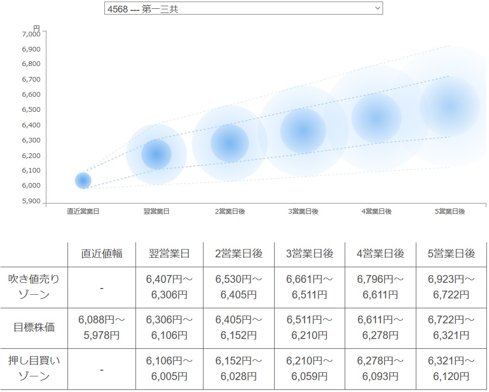489x392 pixels.
Task: Click the 7,000 y-axis value
Action: tap(31, 34)
